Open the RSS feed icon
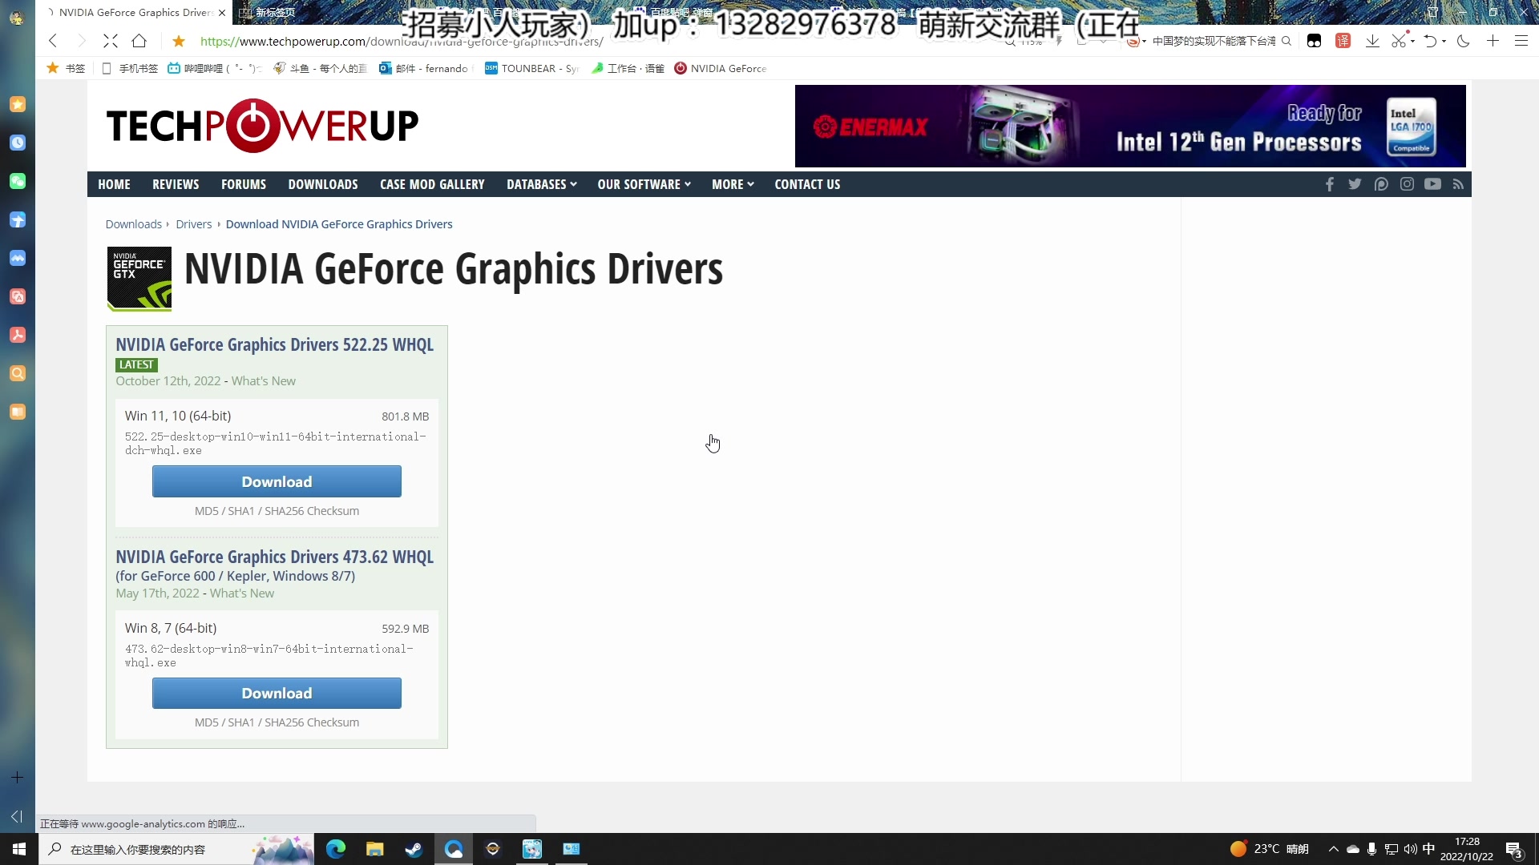Screen dimensions: 1539x865 pyautogui.click(x=1458, y=184)
